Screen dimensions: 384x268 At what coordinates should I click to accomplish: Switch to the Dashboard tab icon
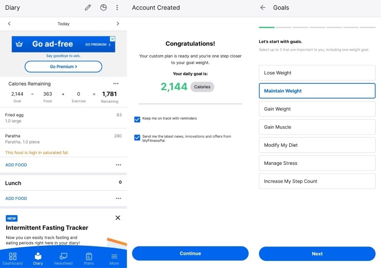13,257
